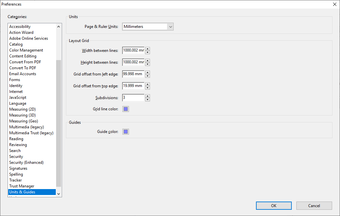Screen dimensions: 340x216
Task: Focus the Grid offset from top edge field
Action: tap(133, 86)
